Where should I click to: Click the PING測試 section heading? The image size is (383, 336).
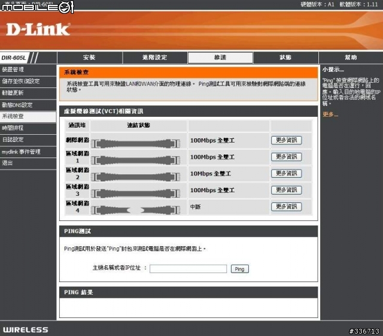point(77,231)
